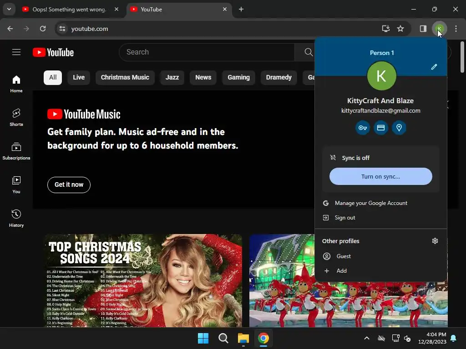
Task: Show hidden system tray icons
Action: tap(367, 338)
